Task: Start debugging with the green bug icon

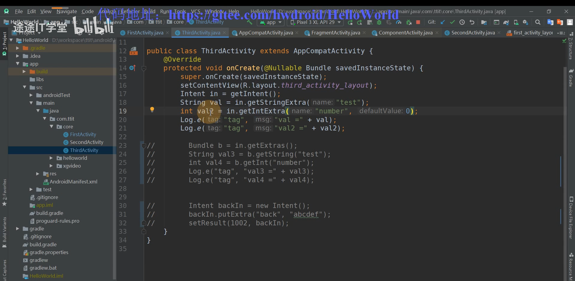Action: click(x=379, y=22)
